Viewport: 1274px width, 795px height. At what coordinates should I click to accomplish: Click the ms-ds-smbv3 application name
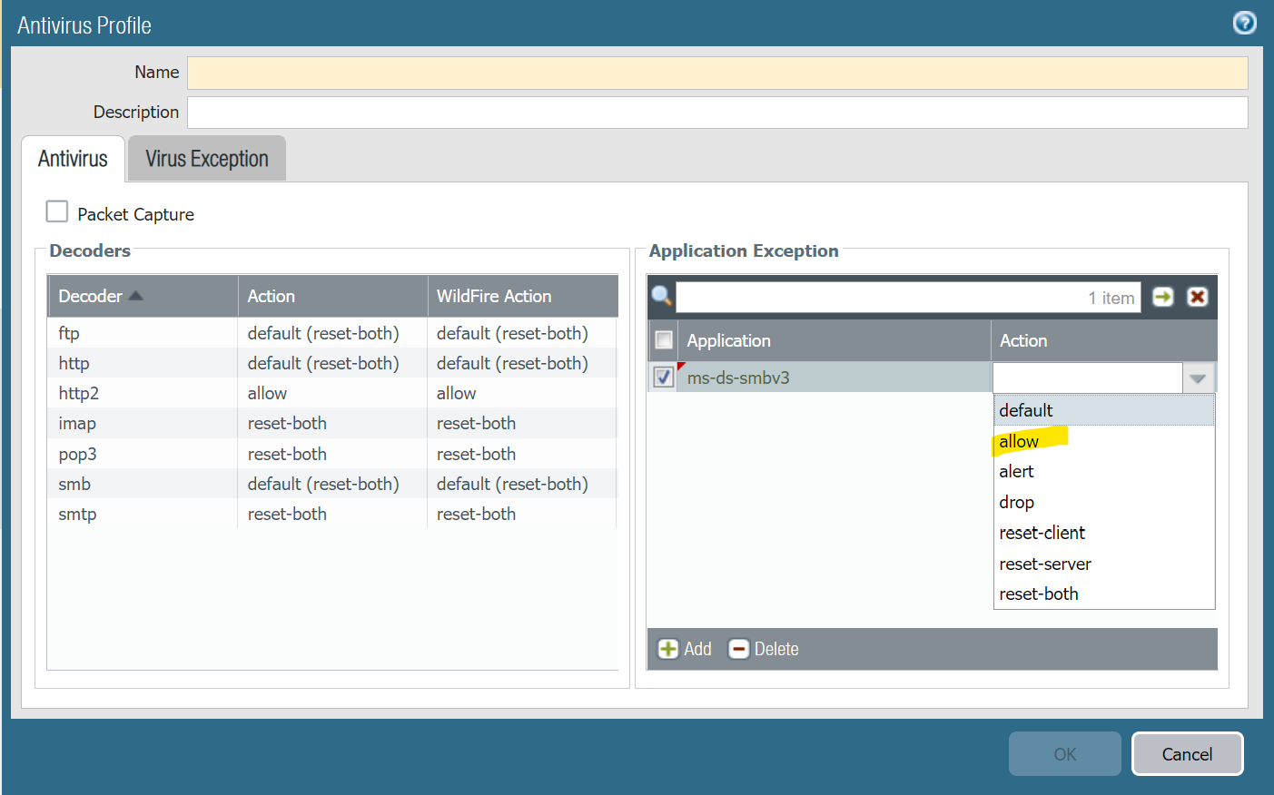pos(738,378)
